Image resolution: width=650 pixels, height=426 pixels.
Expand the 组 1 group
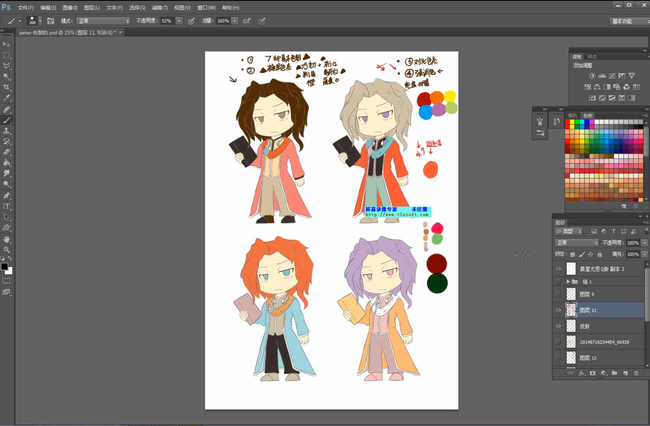coord(568,281)
